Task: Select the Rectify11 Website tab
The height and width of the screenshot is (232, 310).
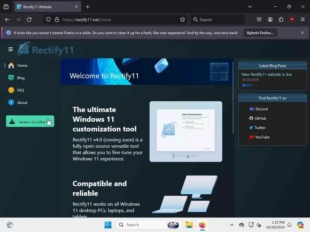Action: tap(48, 7)
